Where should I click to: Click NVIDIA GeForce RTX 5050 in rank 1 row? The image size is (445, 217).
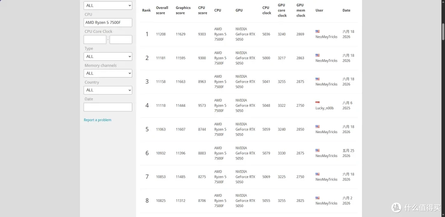point(245,34)
